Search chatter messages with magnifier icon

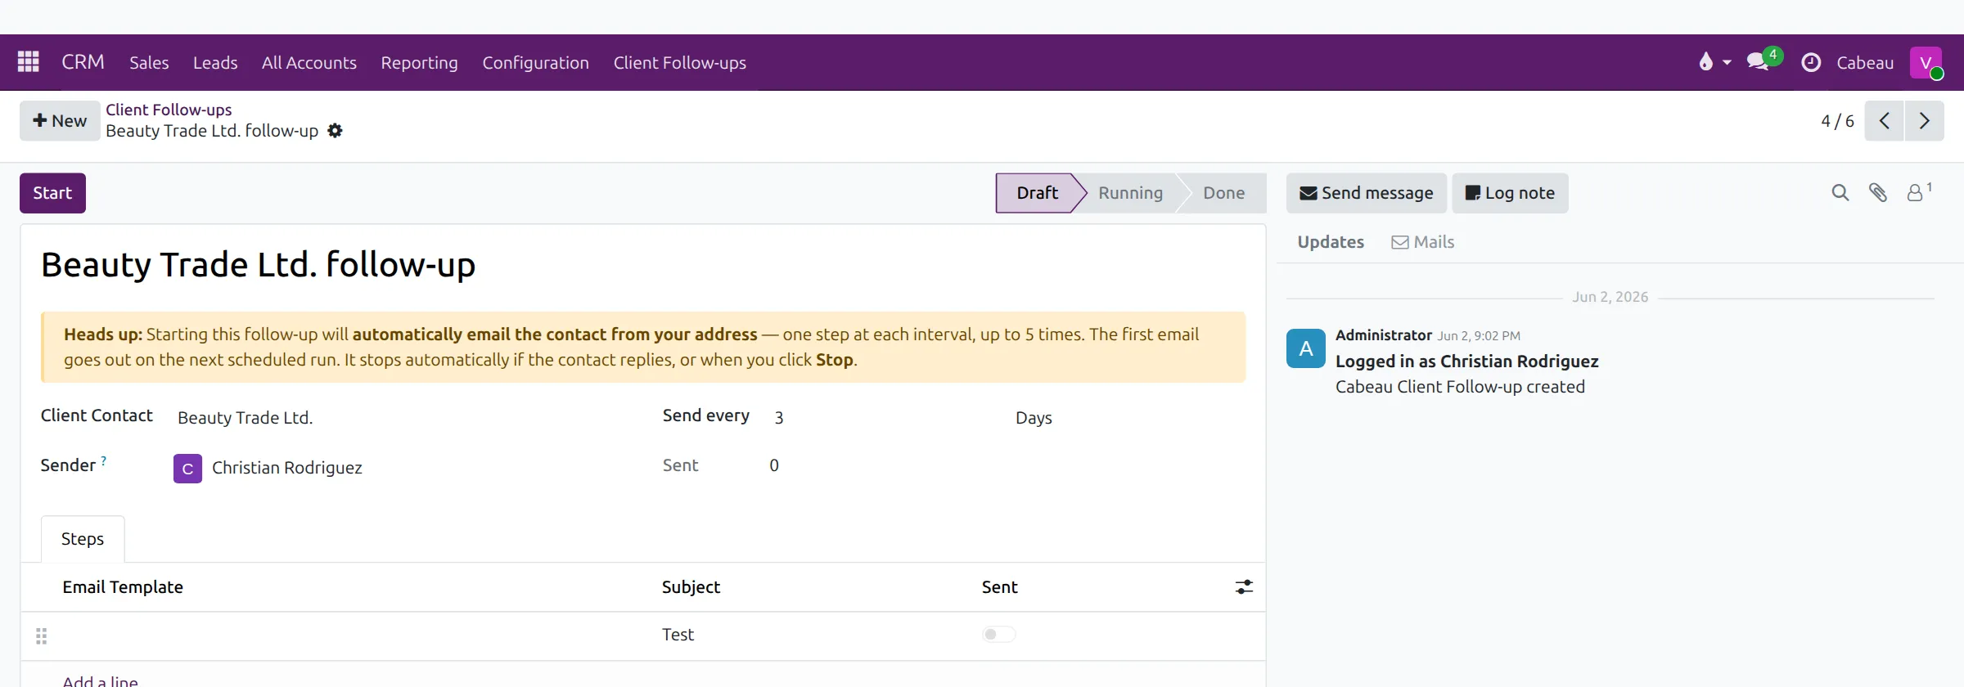point(1840,193)
